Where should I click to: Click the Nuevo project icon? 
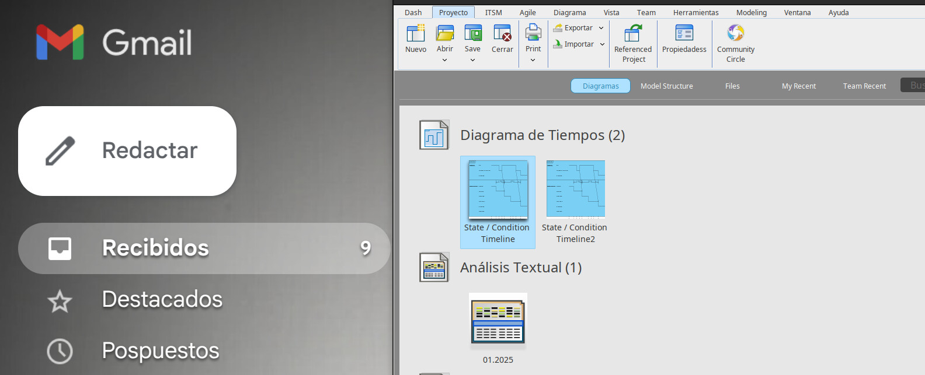point(416,33)
